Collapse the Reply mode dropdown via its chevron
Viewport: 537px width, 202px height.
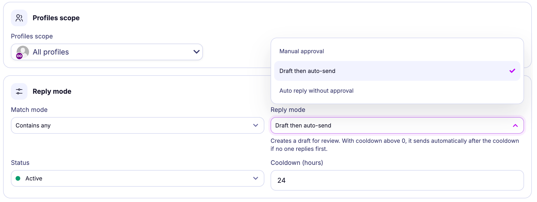click(515, 126)
